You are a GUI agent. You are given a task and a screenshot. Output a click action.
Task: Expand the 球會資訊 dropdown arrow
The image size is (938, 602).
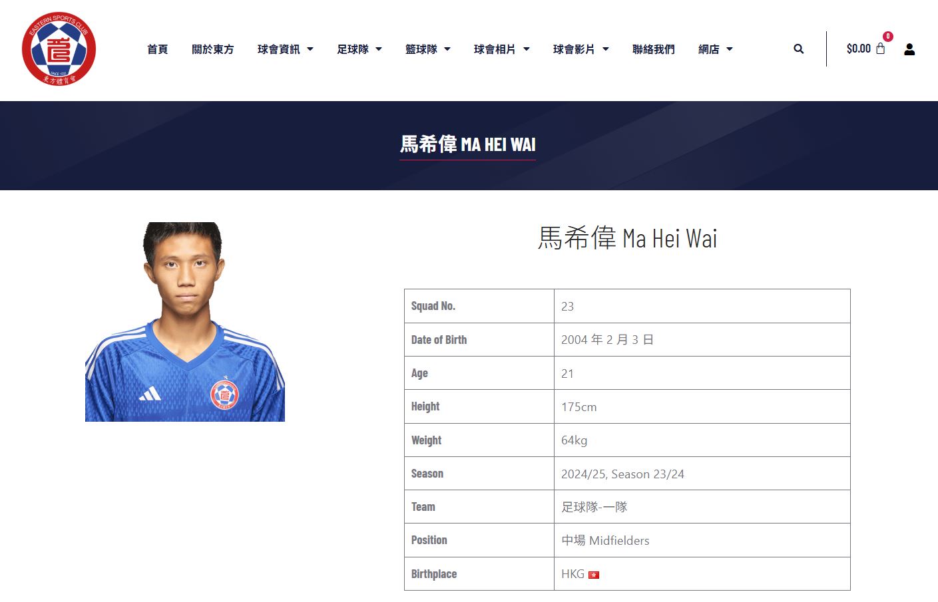[310, 49]
